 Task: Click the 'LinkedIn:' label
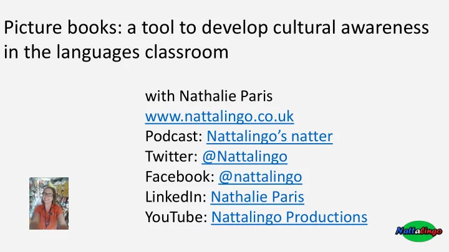[176, 197]
